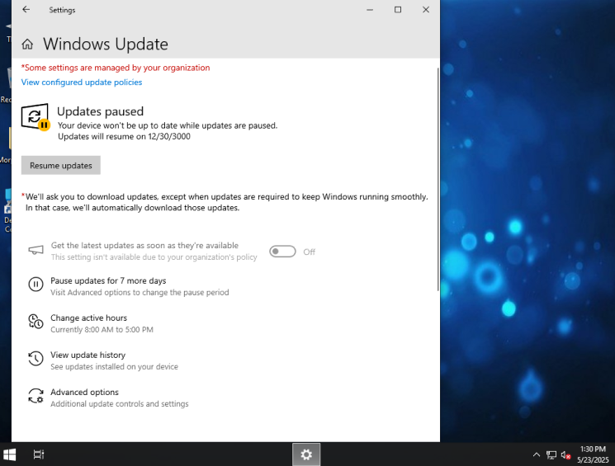Click the Windows Update page heading
The height and width of the screenshot is (466, 615).
click(106, 44)
